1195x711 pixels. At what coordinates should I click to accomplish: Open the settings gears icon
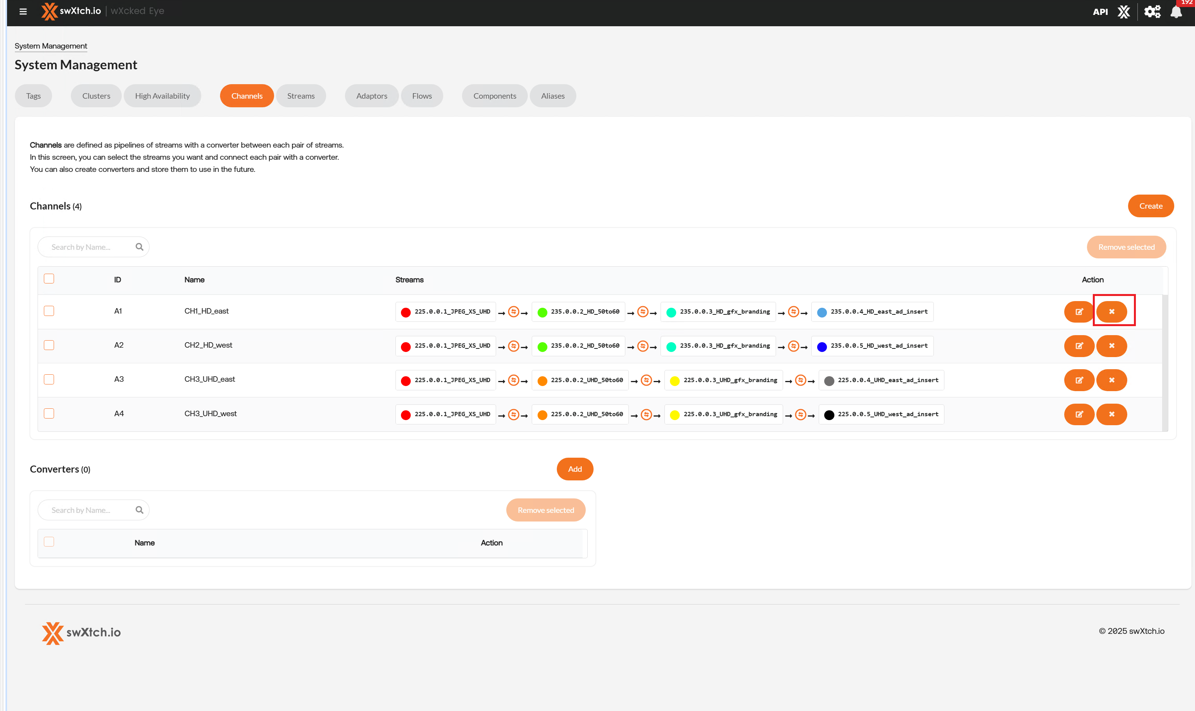[1152, 12]
